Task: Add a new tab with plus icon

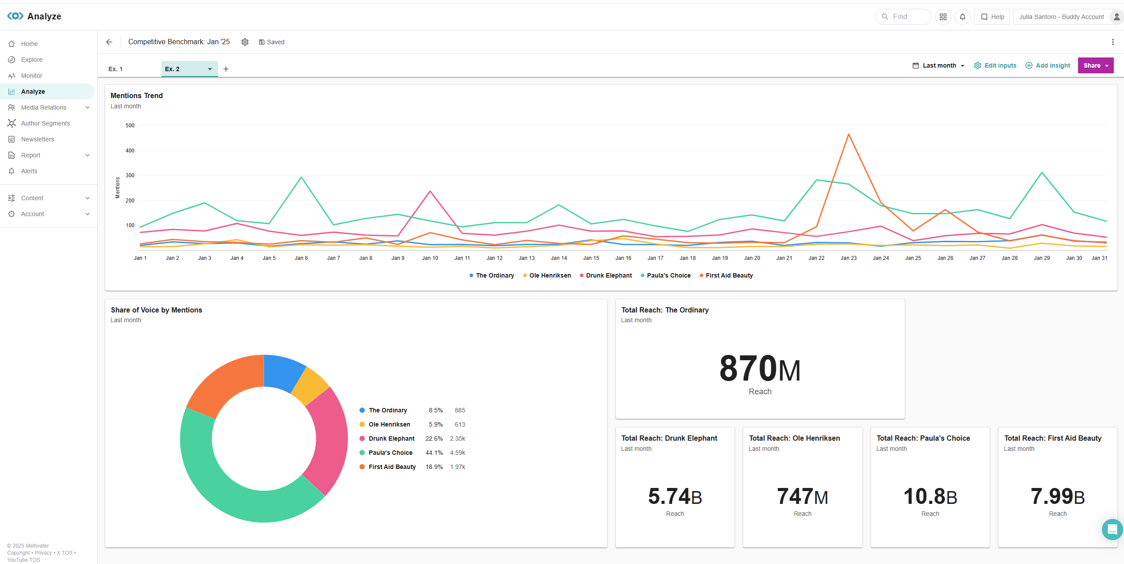Action: point(226,69)
